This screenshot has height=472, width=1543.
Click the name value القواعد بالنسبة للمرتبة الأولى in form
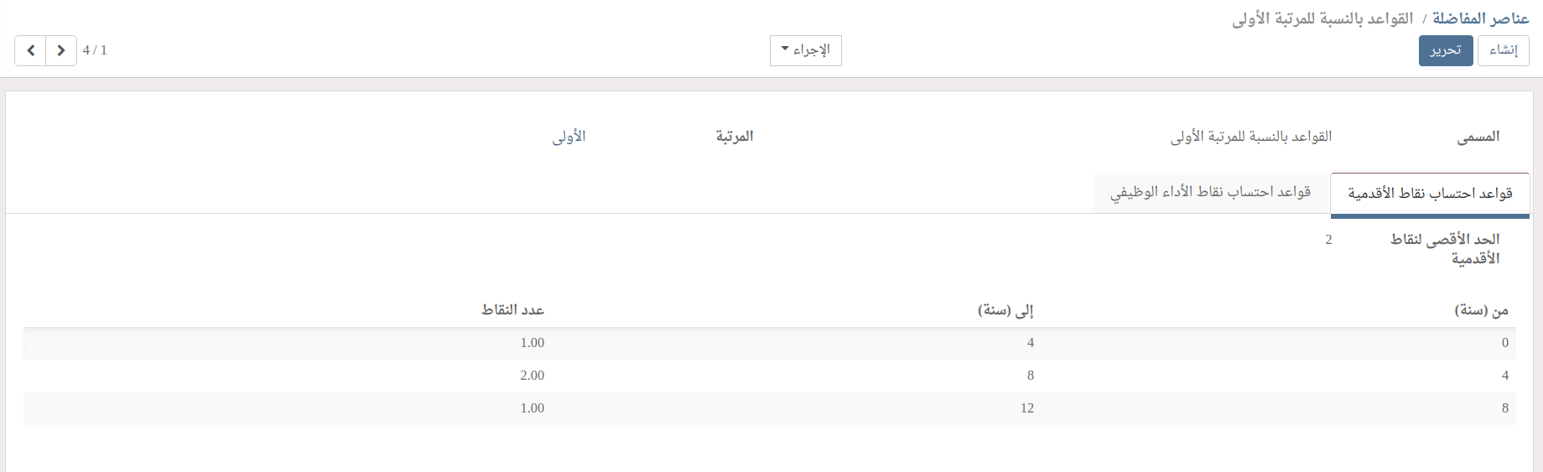pos(1250,137)
